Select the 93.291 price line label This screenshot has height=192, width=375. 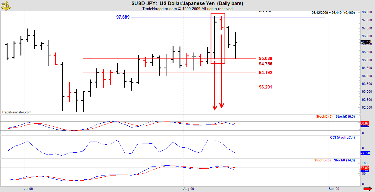(265, 87)
